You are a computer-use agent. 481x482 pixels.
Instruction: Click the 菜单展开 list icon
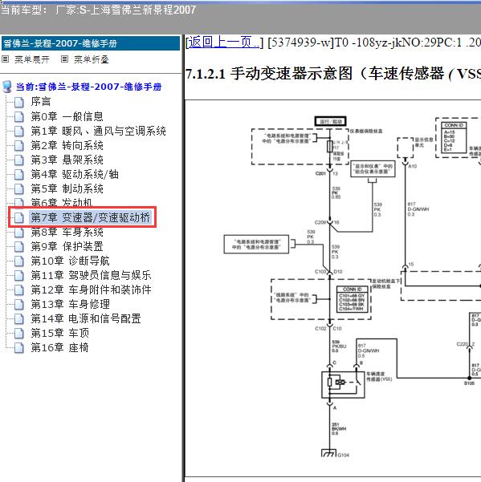coord(6,59)
